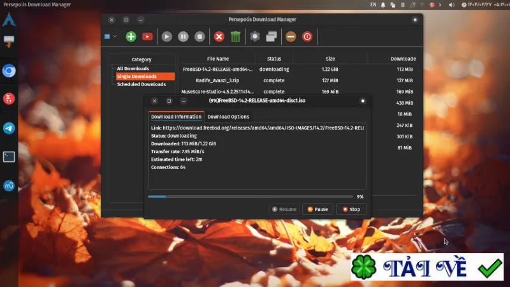Open the video finder icon
The image size is (510, 287).
click(x=147, y=36)
